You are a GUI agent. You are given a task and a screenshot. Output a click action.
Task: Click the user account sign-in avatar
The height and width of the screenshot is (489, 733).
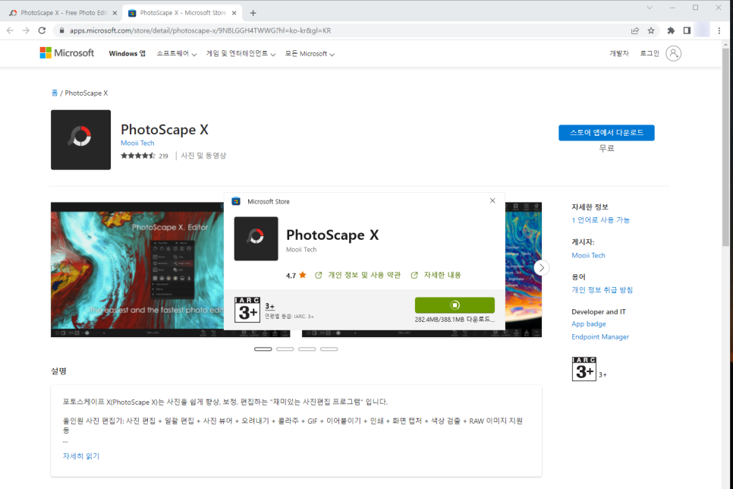673,53
